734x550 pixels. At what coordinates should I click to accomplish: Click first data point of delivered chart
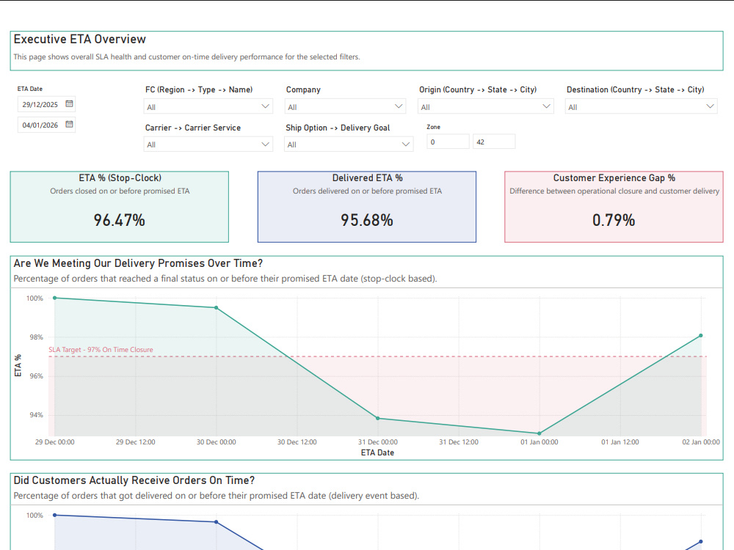55,515
